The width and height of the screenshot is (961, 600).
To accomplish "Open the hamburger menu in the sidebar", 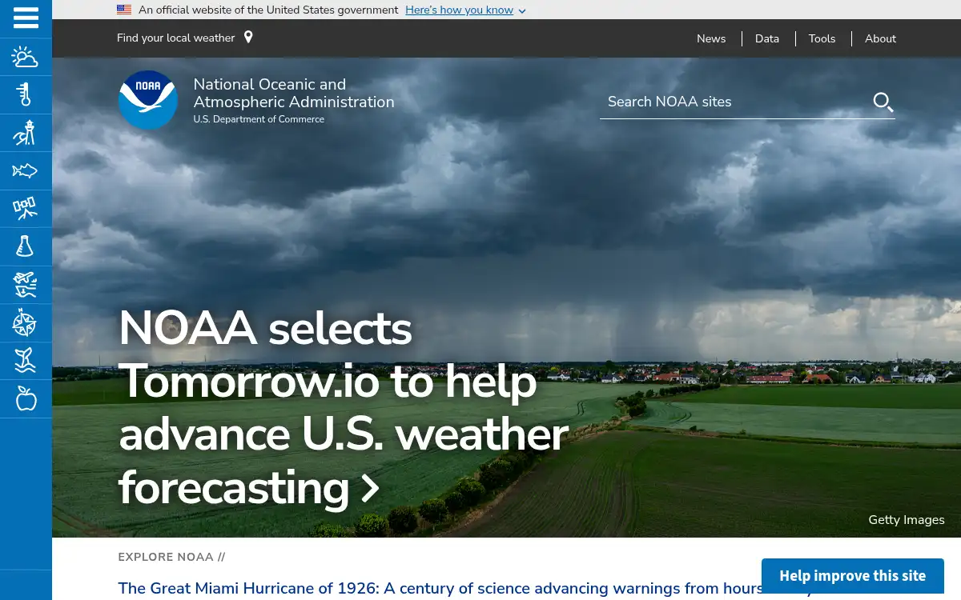I will 26,18.
